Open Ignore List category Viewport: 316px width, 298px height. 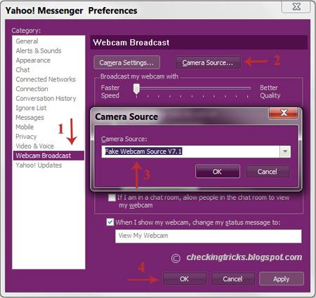coord(31,108)
